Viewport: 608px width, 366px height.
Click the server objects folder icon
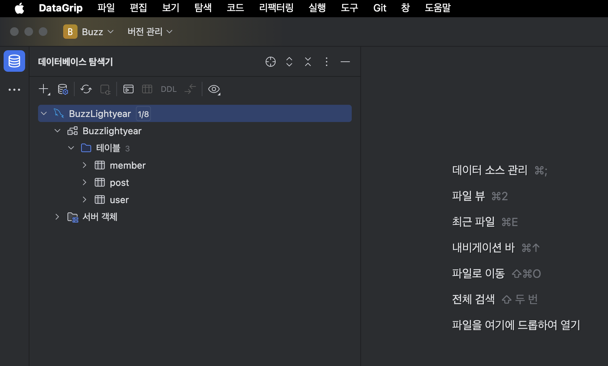coord(73,217)
